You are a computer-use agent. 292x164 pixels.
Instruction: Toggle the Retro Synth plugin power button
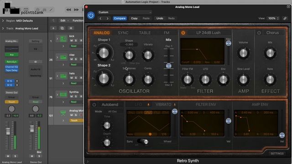pos(91,15)
